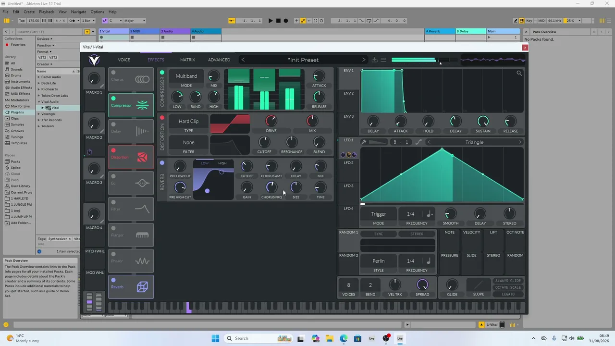Open Windows Start menu

(x=215, y=338)
